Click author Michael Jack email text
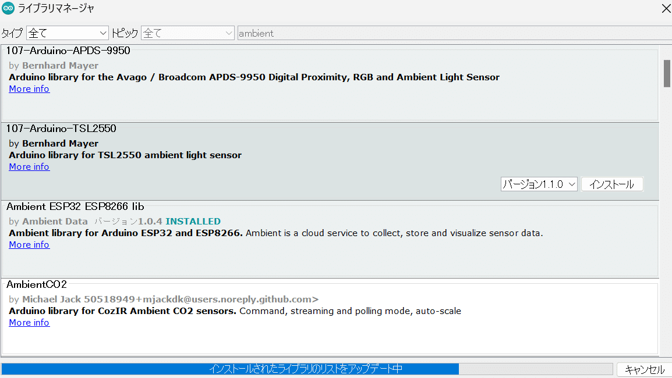The width and height of the screenshot is (672, 378). point(164,299)
